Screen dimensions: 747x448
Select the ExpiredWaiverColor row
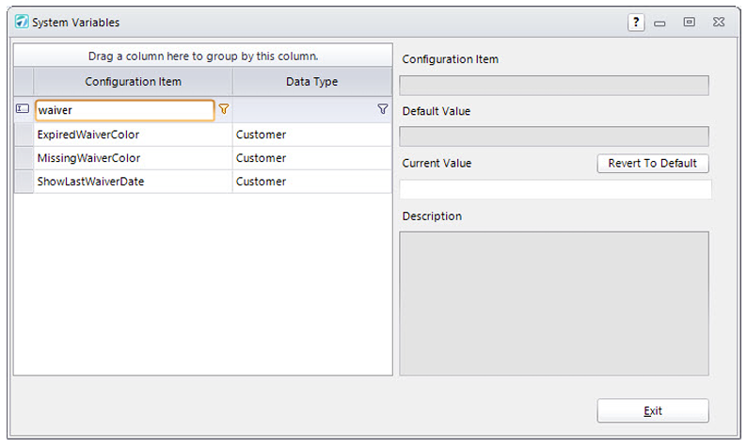[x=203, y=135]
